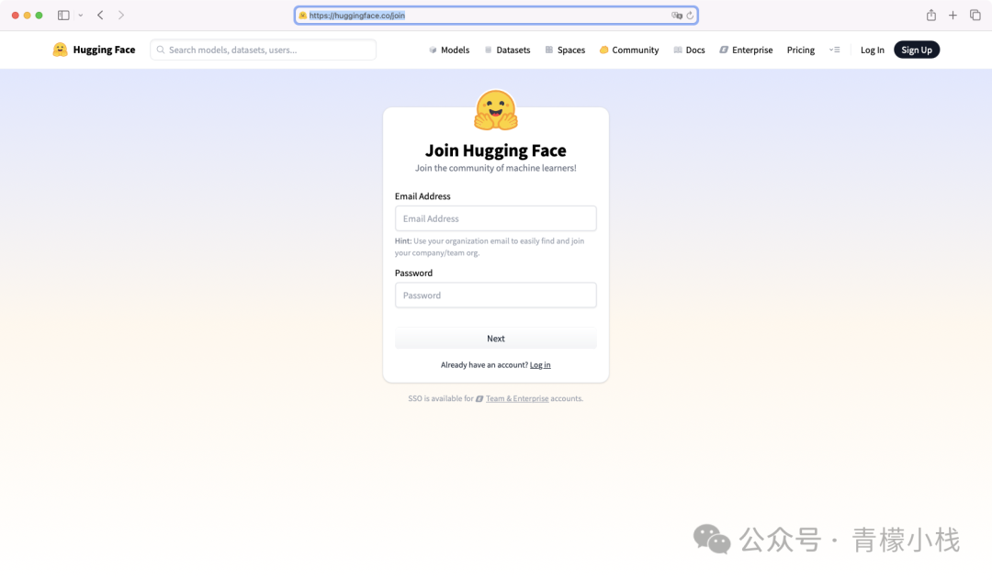Image resolution: width=992 pixels, height=580 pixels.
Task: Reload the page with the refresh icon
Action: click(x=690, y=16)
